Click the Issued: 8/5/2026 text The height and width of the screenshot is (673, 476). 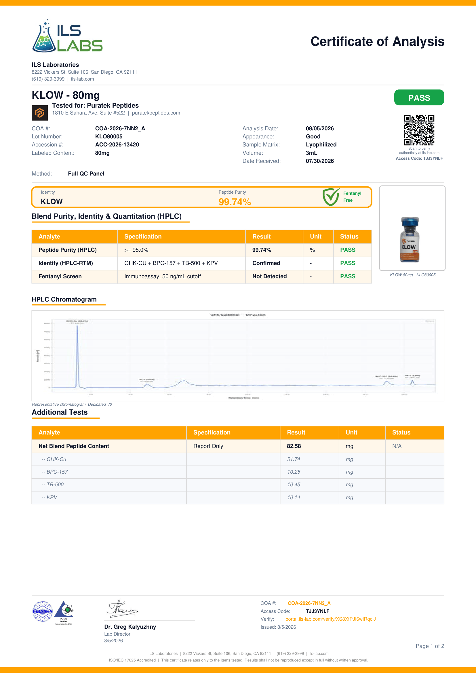278,627
